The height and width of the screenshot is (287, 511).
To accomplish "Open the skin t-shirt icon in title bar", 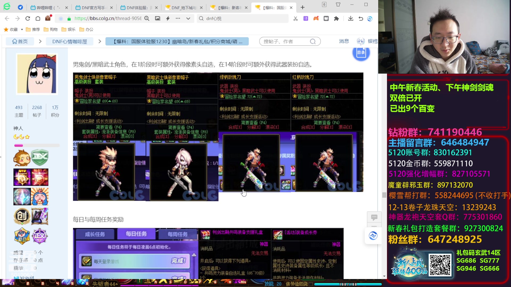I will point(338,5).
